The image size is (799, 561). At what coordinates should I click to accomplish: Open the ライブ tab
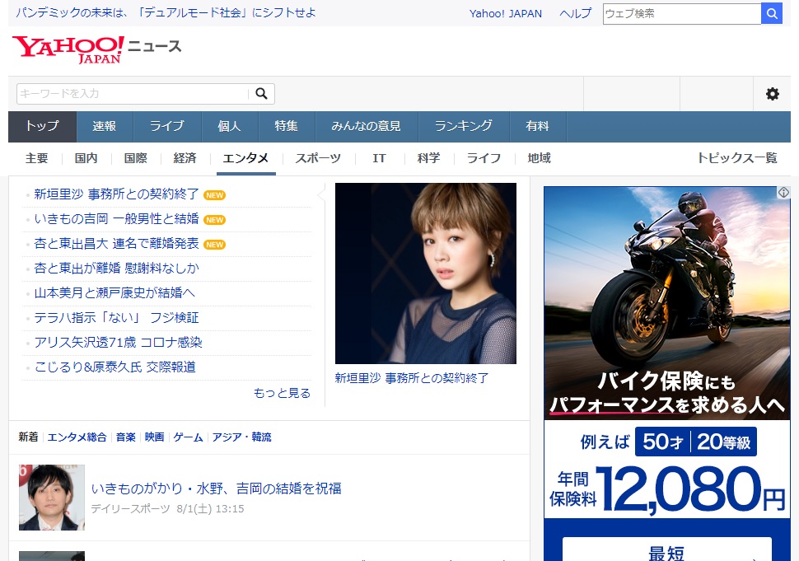click(x=167, y=126)
